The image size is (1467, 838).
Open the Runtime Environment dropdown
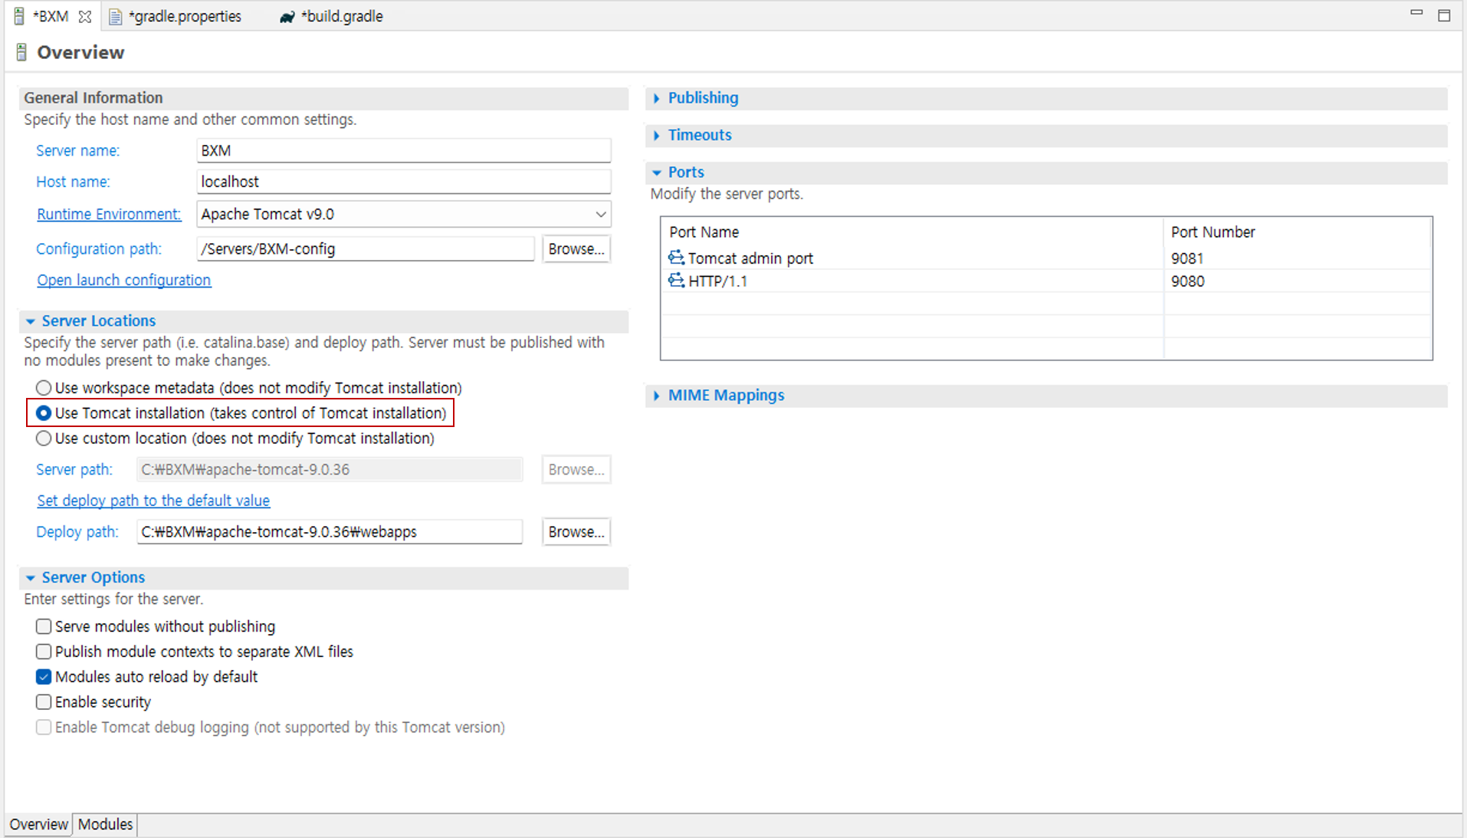point(601,215)
